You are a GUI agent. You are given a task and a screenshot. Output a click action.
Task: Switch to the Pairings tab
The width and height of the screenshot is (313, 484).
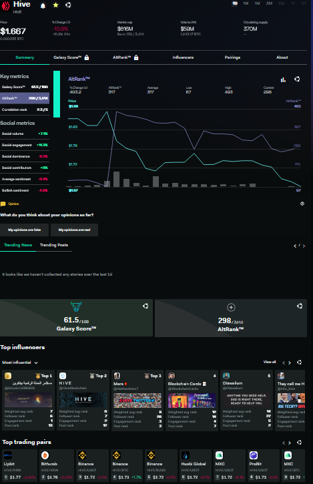point(232,57)
